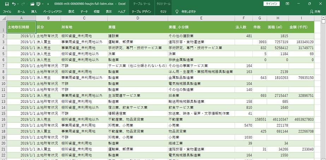Switch to the 表示 tab
Viewport: 326px width, 160px height.
tap(109, 12)
